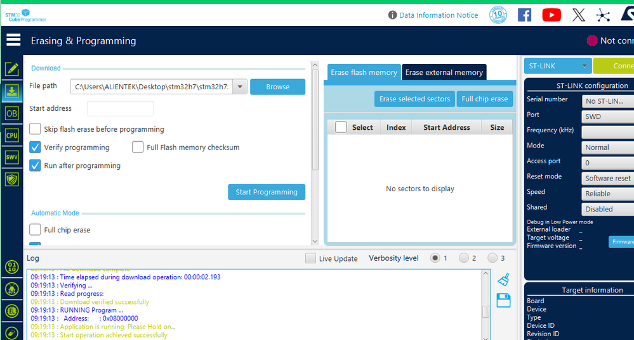Open the beta bug tool icon
The image size is (634, 340).
click(x=11, y=289)
